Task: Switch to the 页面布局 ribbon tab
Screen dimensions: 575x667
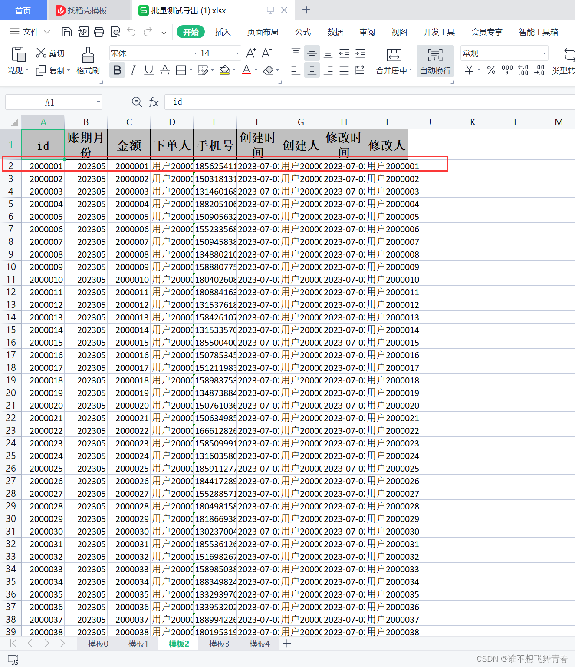Action: point(263,32)
